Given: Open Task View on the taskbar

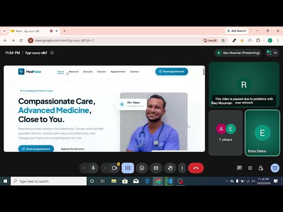Looking at the screenshot, I should 103,181.
